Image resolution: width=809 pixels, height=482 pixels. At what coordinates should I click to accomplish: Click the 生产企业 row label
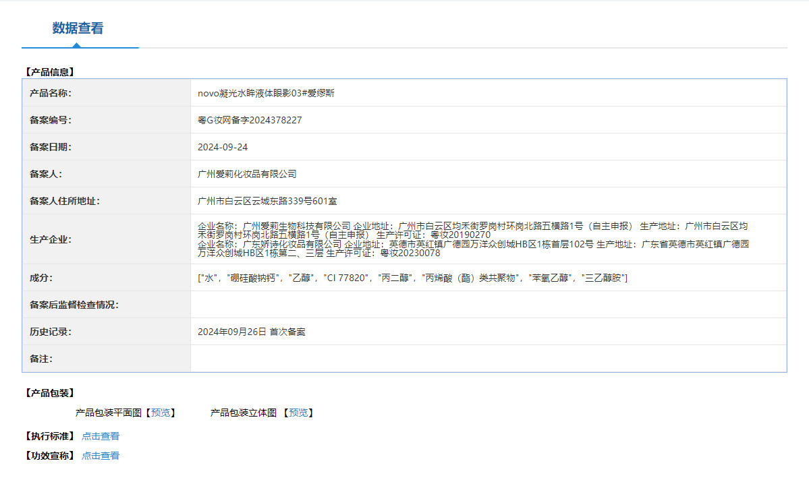pyautogui.click(x=51, y=239)
